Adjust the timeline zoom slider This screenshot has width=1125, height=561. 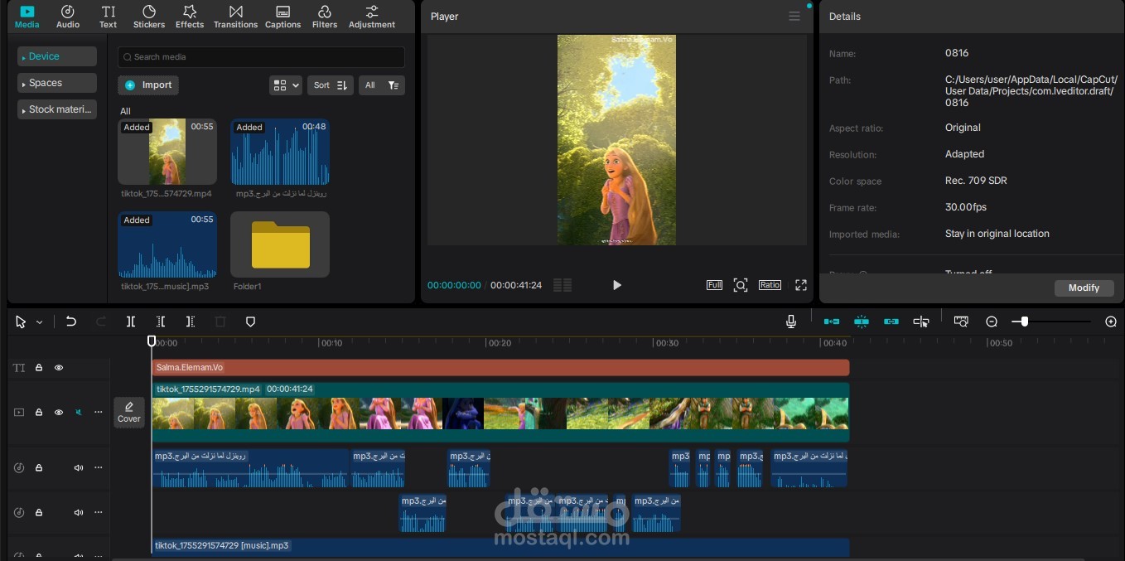click(1024, 322)
